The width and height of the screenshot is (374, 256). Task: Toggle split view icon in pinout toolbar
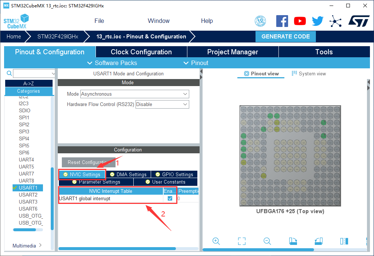tap(344, 241)
